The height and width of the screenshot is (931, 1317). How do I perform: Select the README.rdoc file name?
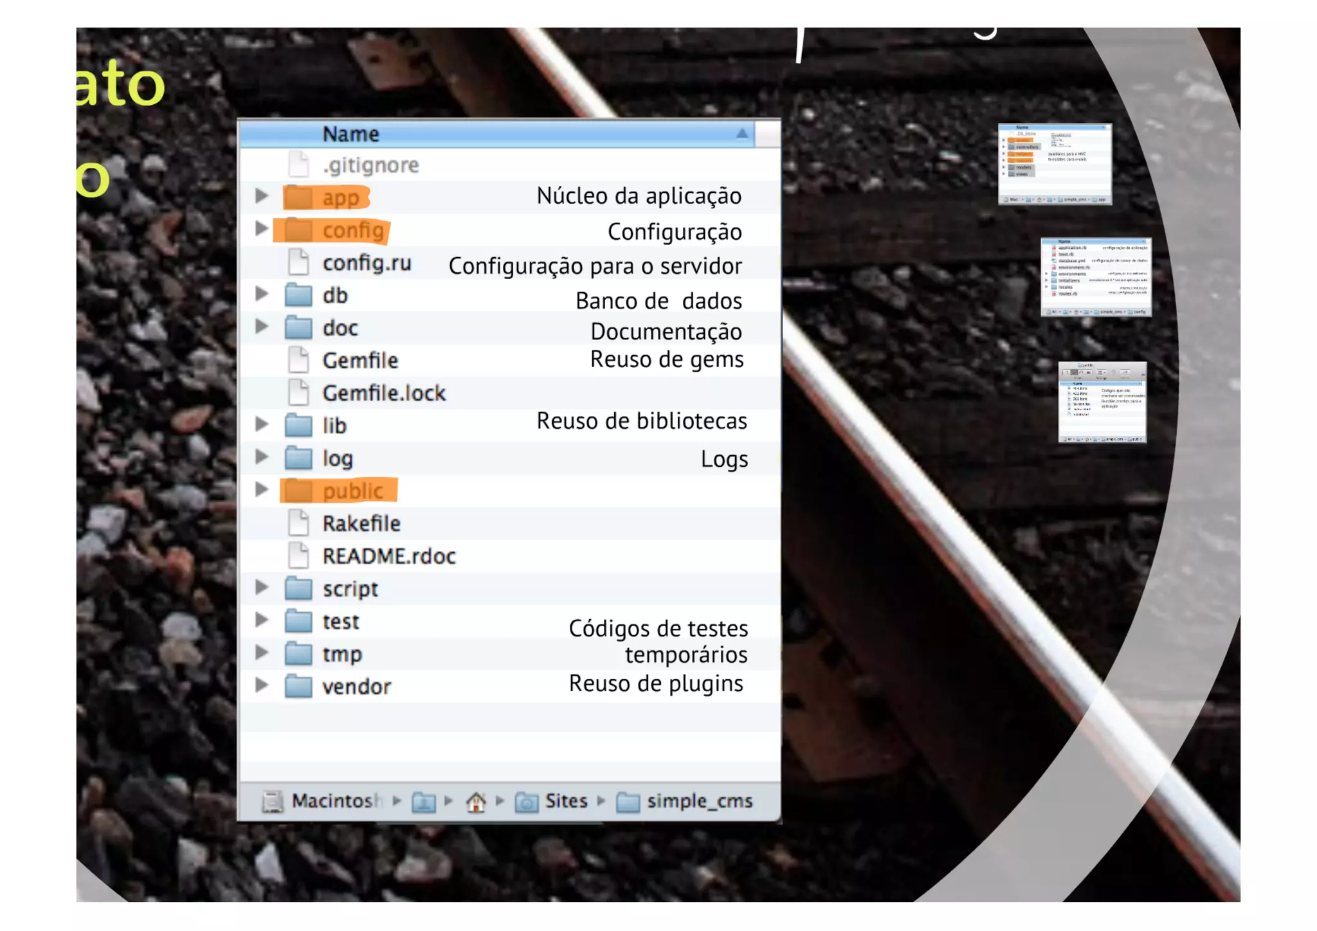(x=389, y=556)
